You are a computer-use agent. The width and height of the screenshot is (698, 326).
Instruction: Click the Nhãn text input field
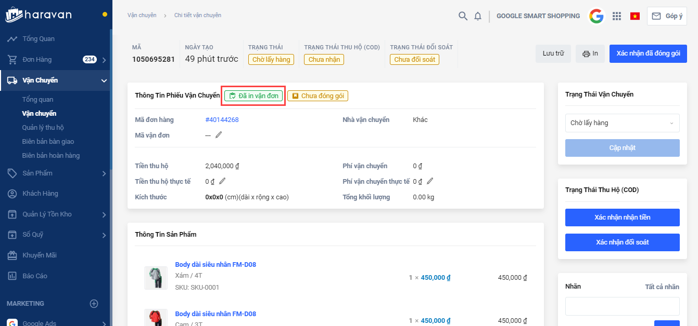click(x=622, y=306)
